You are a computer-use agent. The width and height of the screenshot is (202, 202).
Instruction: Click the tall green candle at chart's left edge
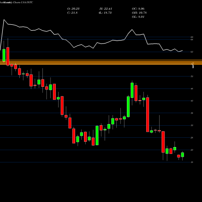(4, 55)
